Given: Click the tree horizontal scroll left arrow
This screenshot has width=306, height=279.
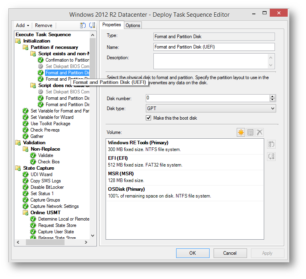Looking at the screenshot, I should click(x=18, y=242).
